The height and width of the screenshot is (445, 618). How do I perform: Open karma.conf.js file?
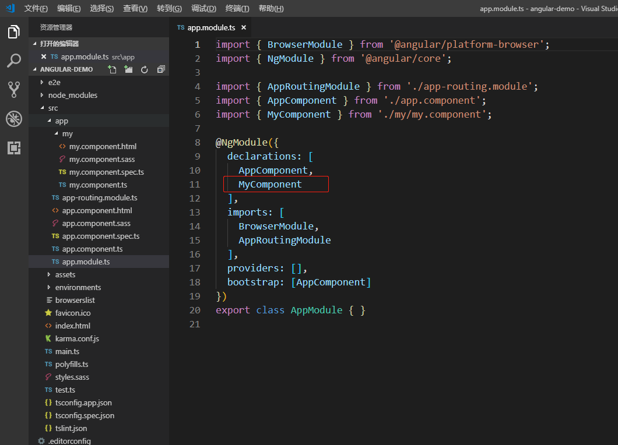point(99,338)
